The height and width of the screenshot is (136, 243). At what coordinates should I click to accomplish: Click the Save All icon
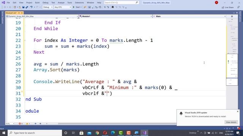click(27, 7)
